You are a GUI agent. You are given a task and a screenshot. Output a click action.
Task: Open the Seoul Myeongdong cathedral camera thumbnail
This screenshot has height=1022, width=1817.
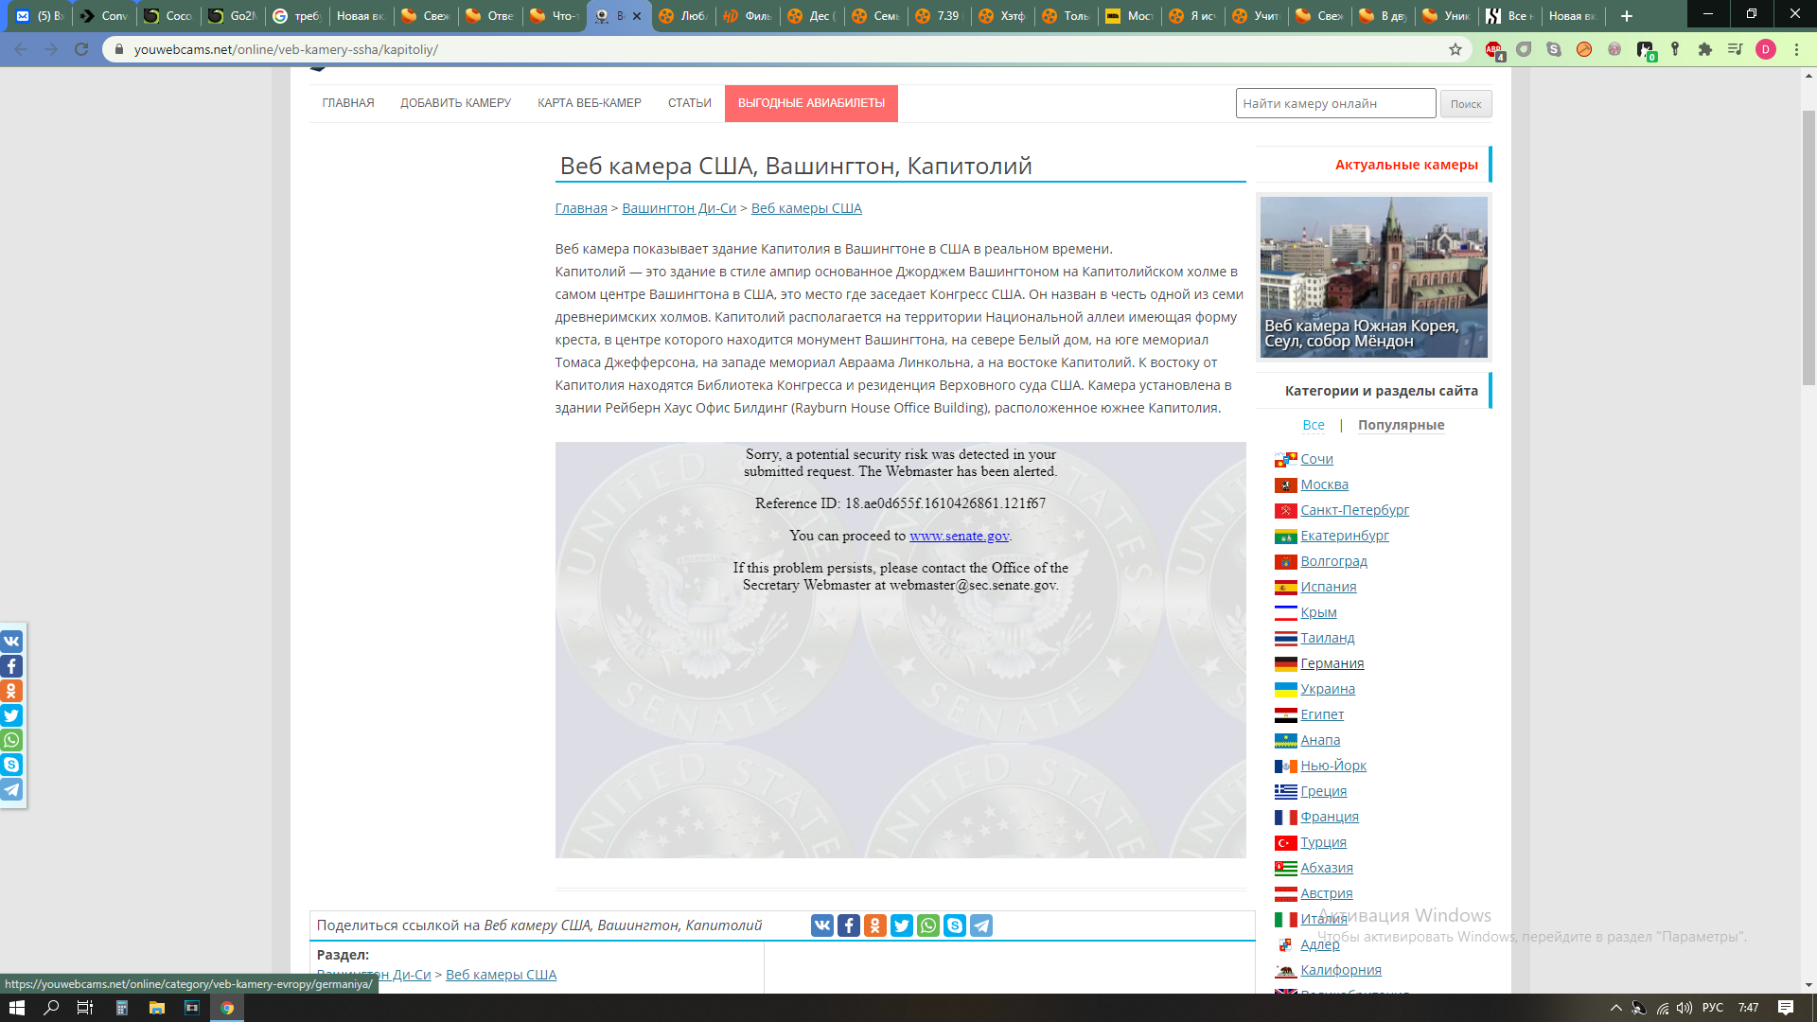pos(1373,276)
